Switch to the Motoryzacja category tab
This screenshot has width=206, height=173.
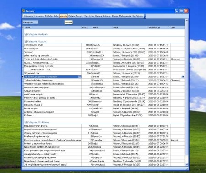tap(125, 16)
